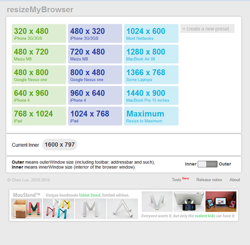Open the white V stand thumbnail
The height and width of the screenshot is (245, 250).
click(157, 202)
